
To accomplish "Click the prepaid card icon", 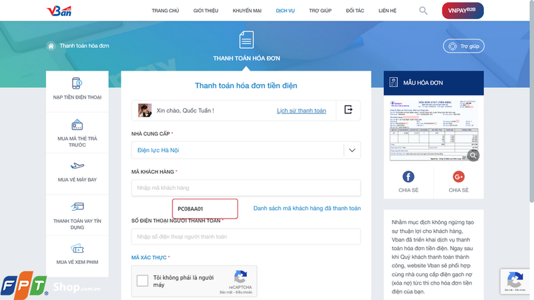I will [x=77, y=125].
